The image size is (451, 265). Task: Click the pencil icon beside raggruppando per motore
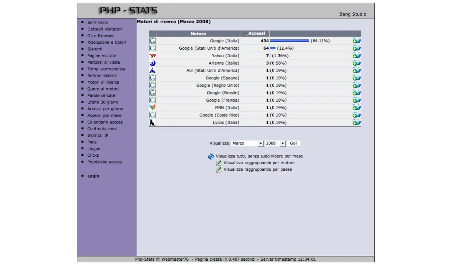(219, 163)
